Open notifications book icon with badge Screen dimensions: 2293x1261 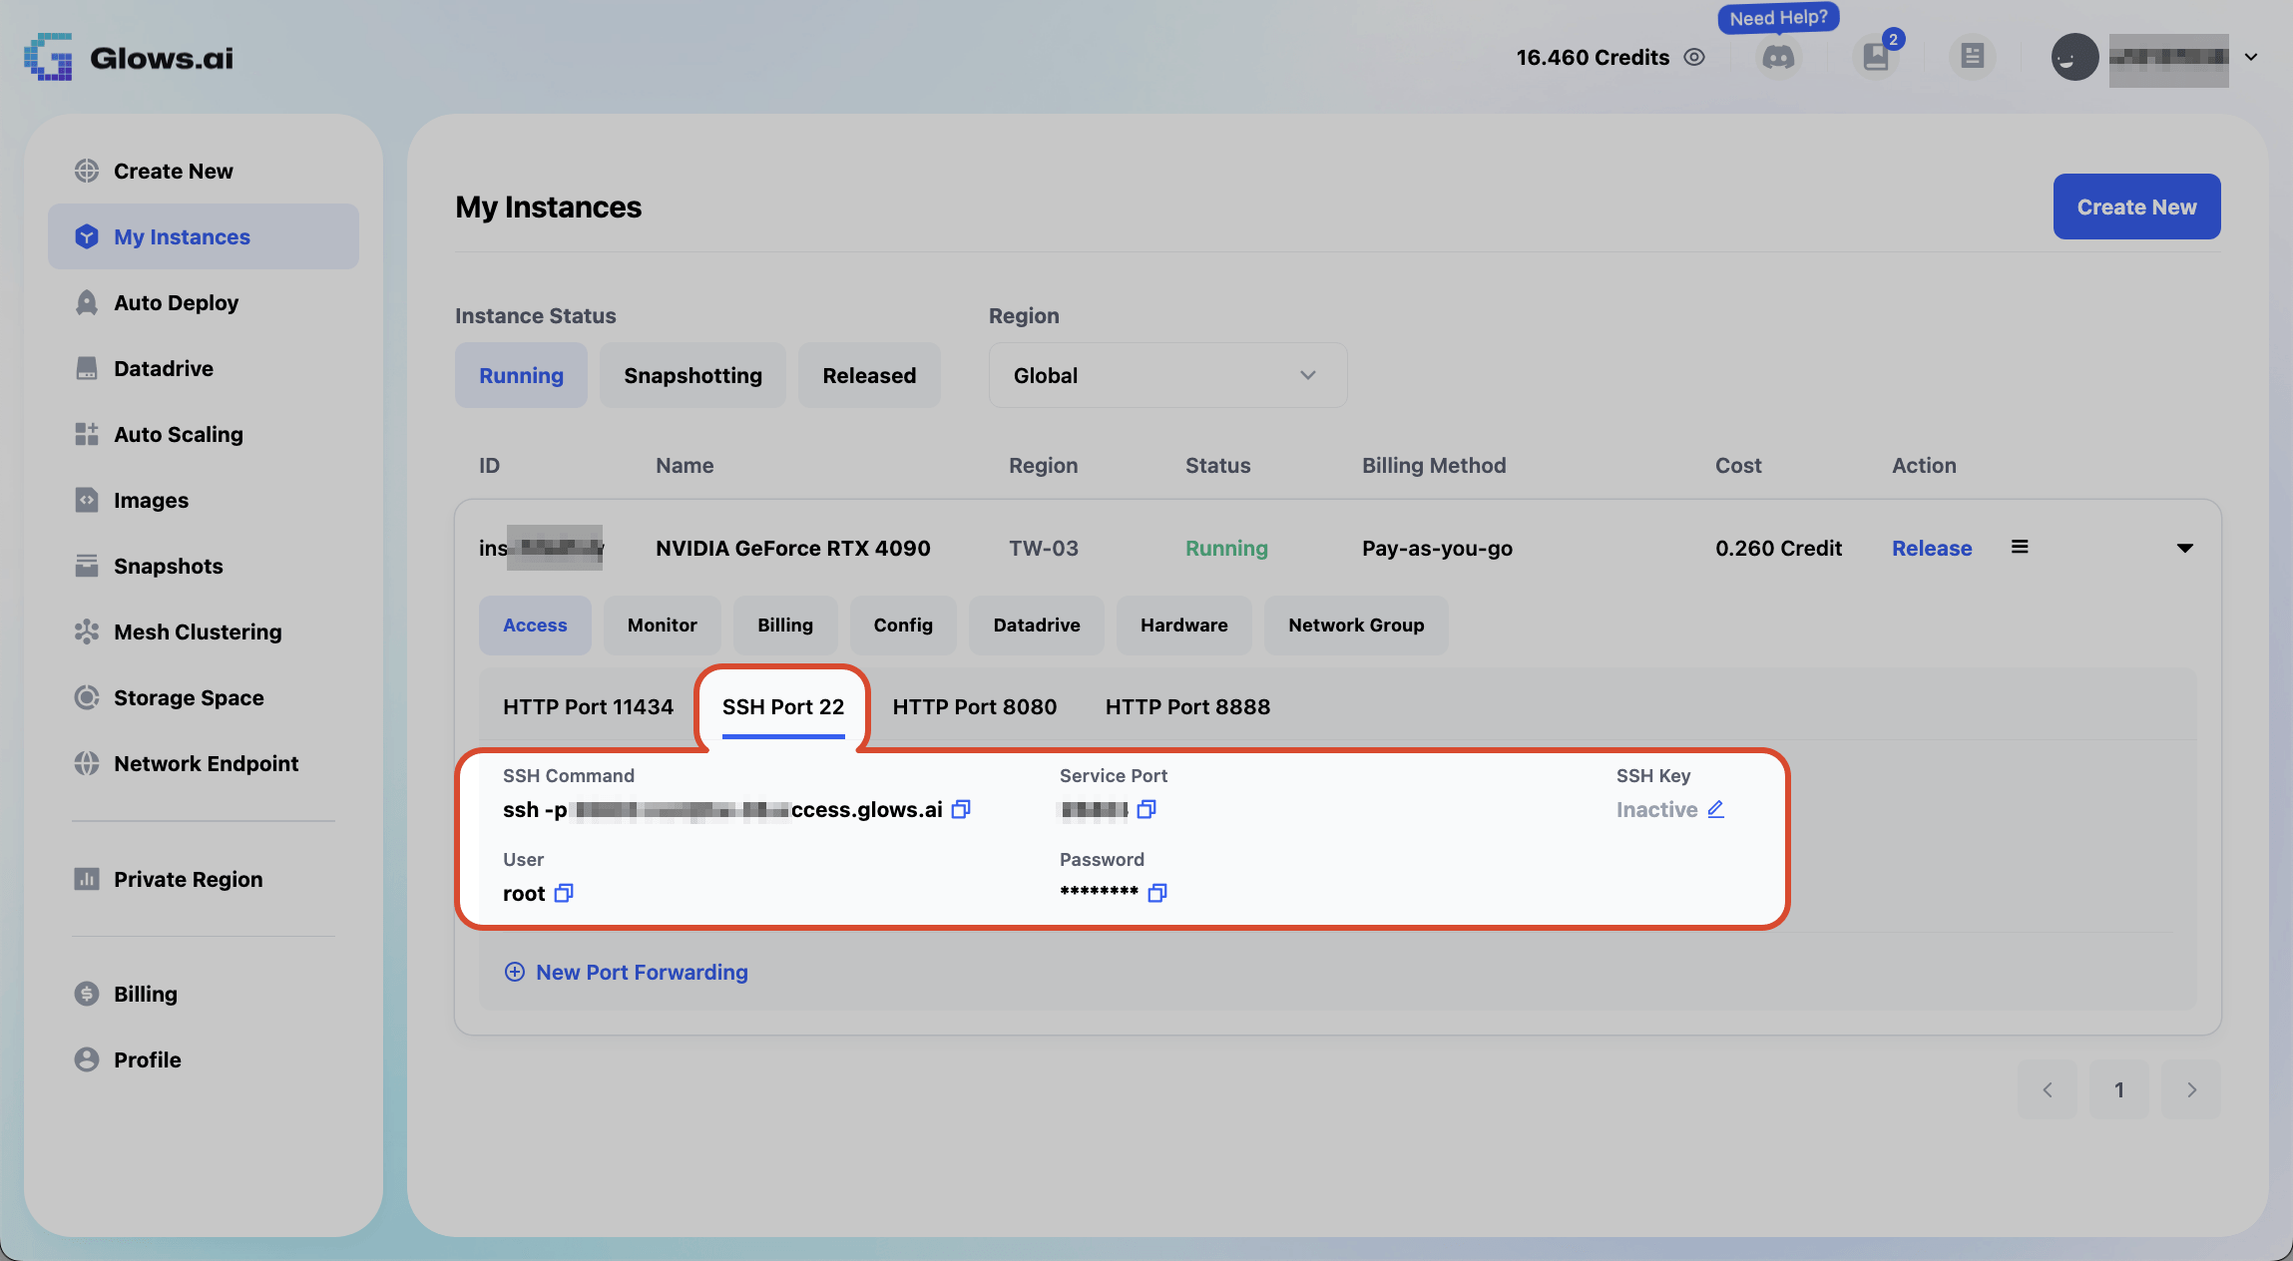click(1876, 57)
